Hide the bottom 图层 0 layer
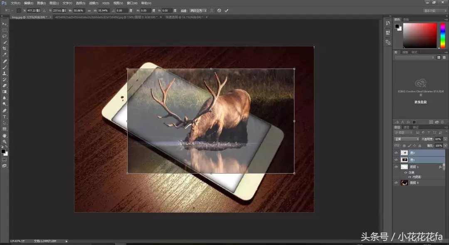 click(396, 182)
